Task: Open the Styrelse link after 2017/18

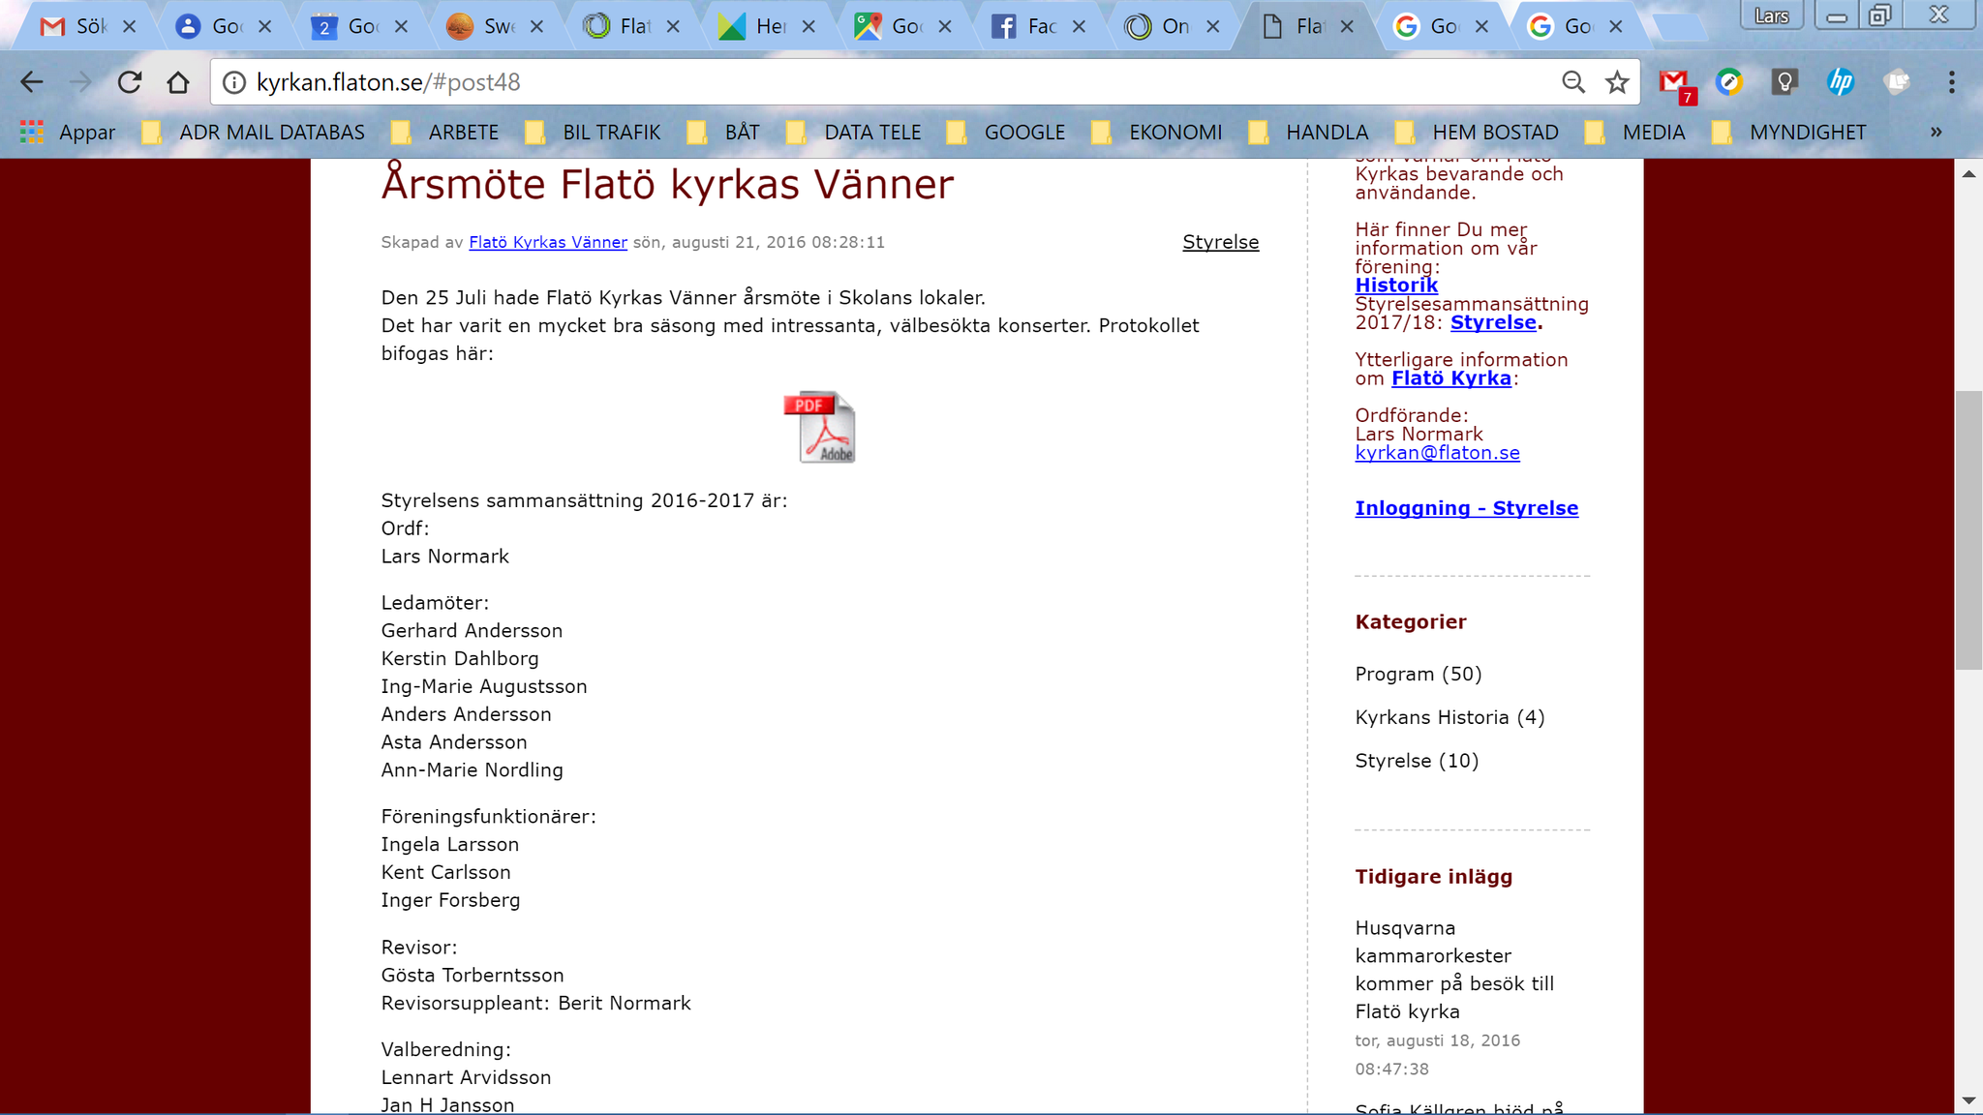Action: tap(1493, 322)
